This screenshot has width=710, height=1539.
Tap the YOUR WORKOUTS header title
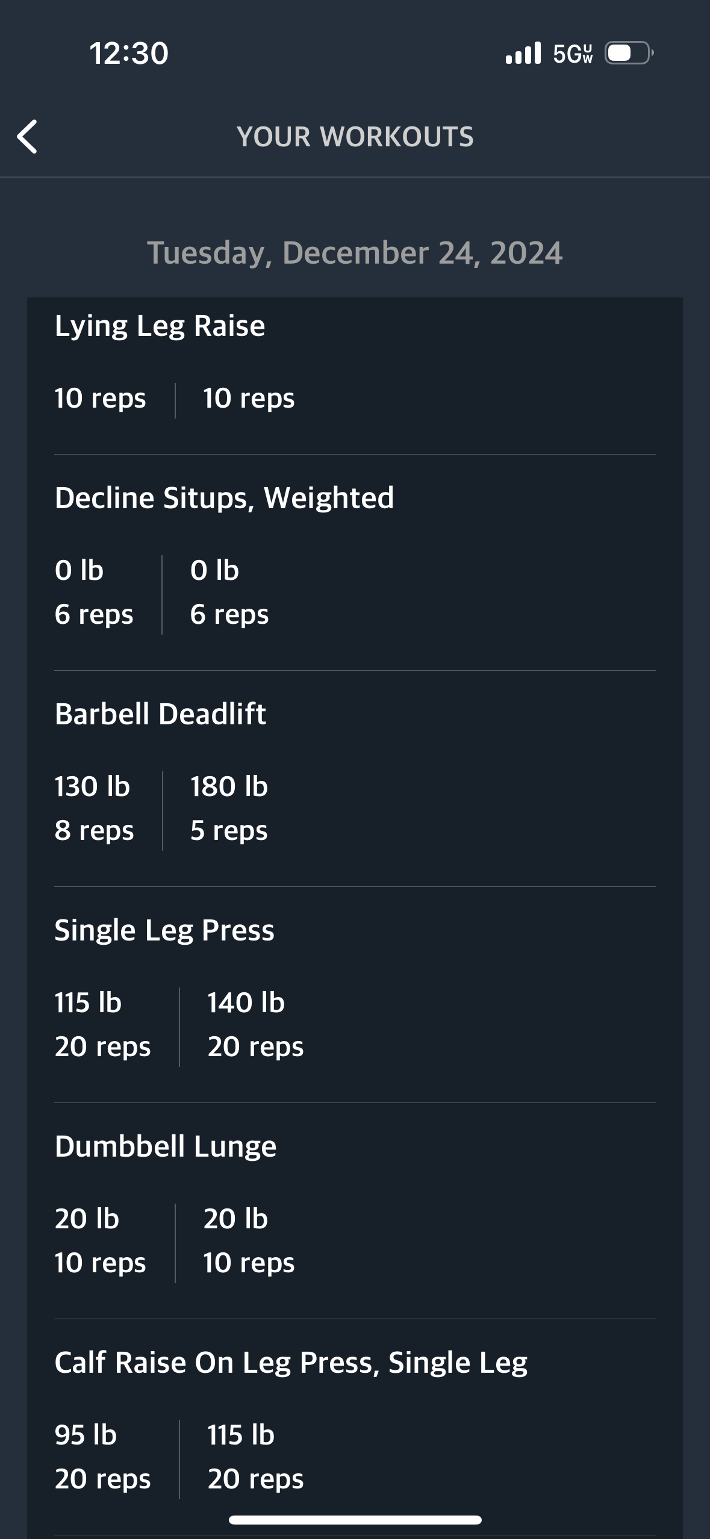pyautogui.click(x=355, y=137)
